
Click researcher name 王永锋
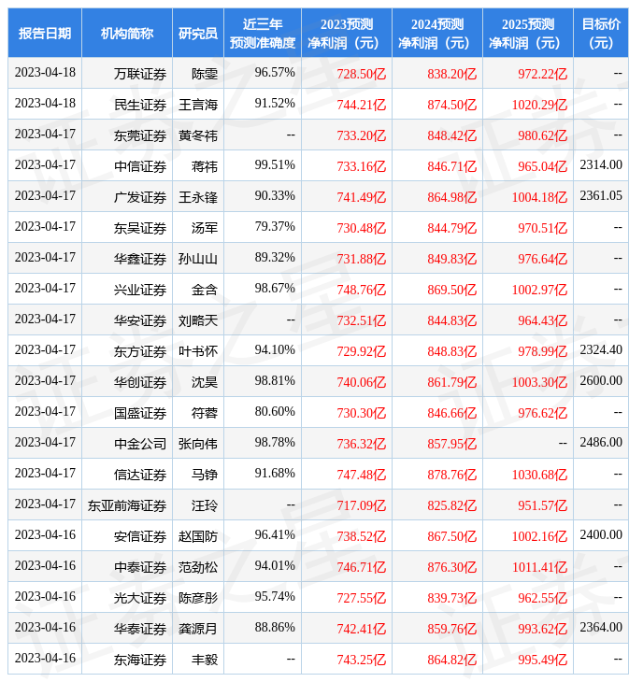pos(198,197)
